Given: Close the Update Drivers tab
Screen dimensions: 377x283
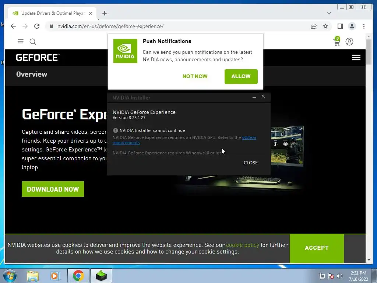Looking at the screenshot, I should (x=91, y=13).
